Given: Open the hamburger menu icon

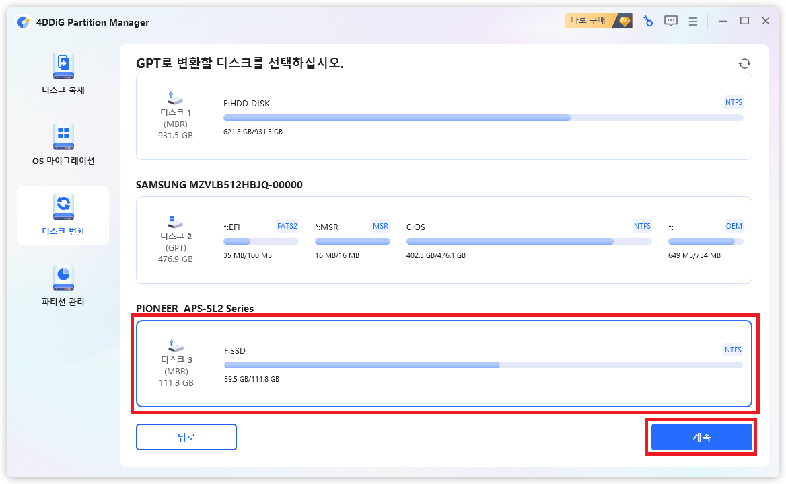Looking at the screenshot, I should [x=693, y=22].
